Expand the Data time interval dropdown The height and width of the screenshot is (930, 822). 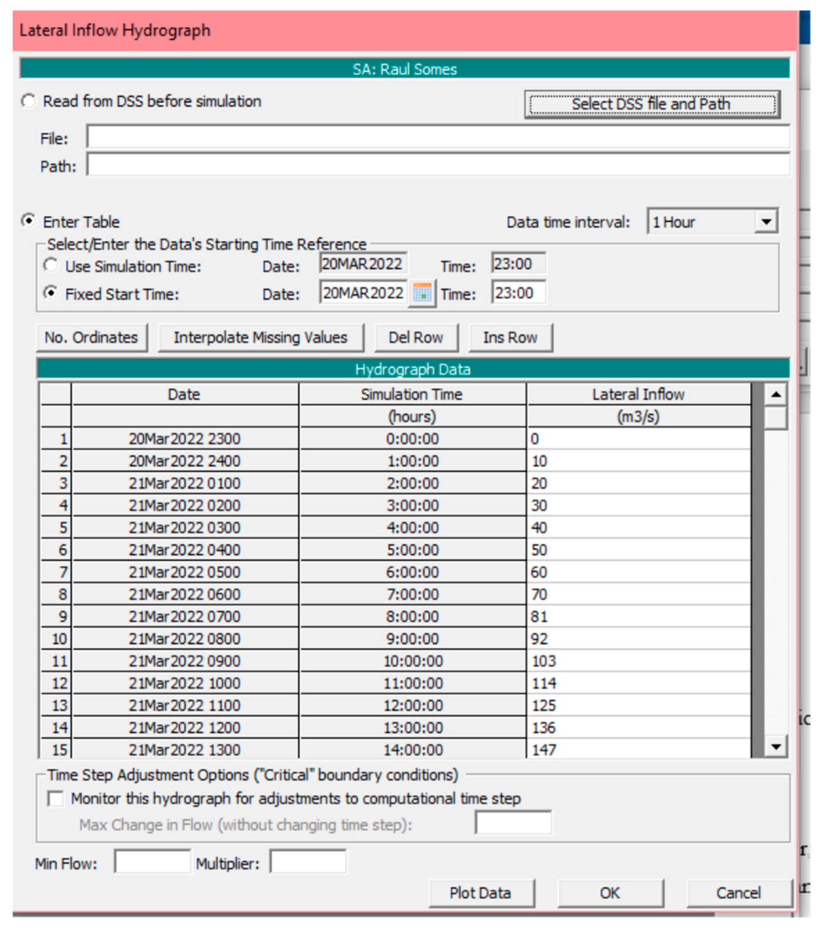(x=766, y=221)
